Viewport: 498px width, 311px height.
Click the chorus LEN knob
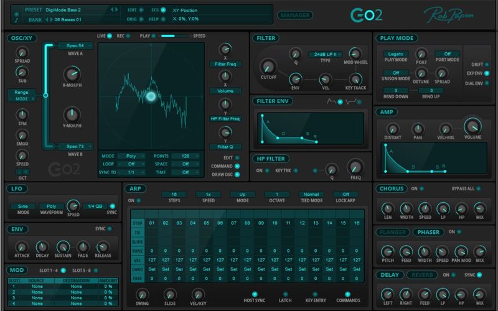click(x=387, y=208)
